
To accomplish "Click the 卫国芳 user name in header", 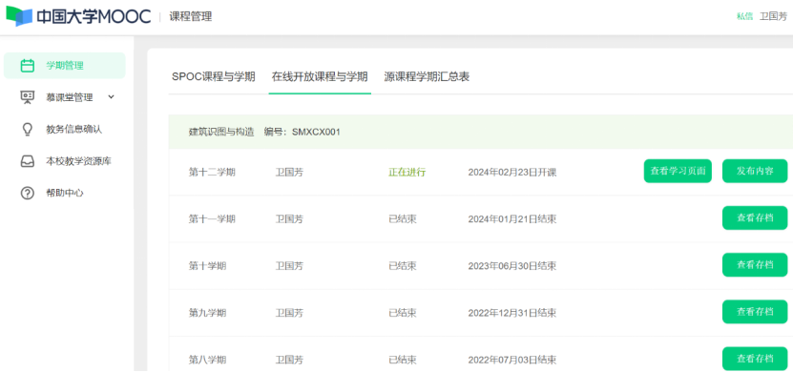I will [773, 16].
